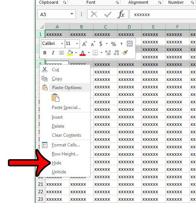Viewport: 196px width, 203px height.
Task: Click the Merge & Center icon
Action: tap(130, 43)
